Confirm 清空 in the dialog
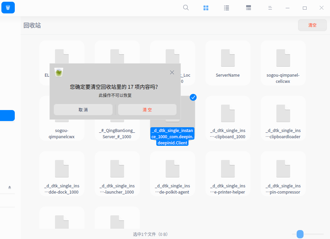Viewport: 330px width, 239px height. click(147, 110)
